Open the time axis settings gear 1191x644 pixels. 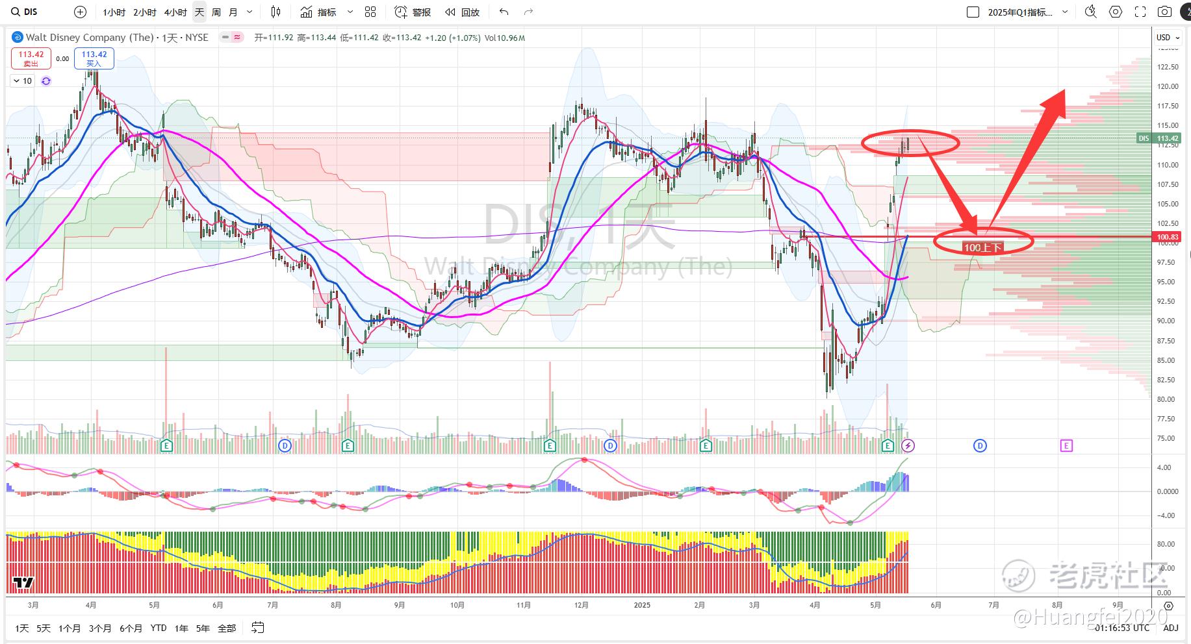(1169, 606)
